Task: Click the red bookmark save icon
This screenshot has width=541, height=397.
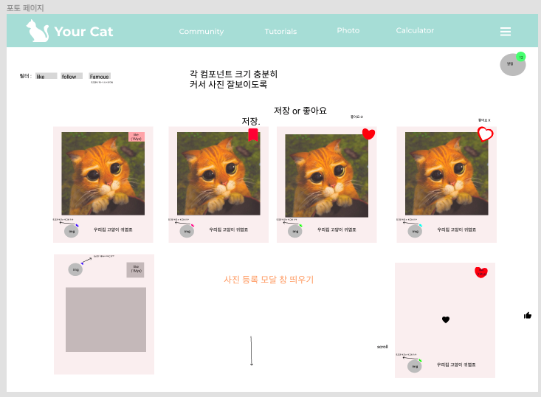Action: click(x=253, y=134)
